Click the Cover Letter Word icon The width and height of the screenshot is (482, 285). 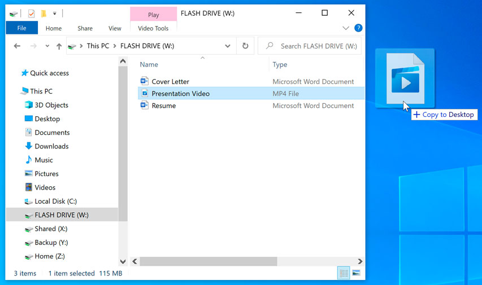click(144, 81)
